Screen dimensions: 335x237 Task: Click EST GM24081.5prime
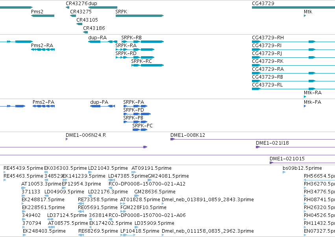[150, 180]
